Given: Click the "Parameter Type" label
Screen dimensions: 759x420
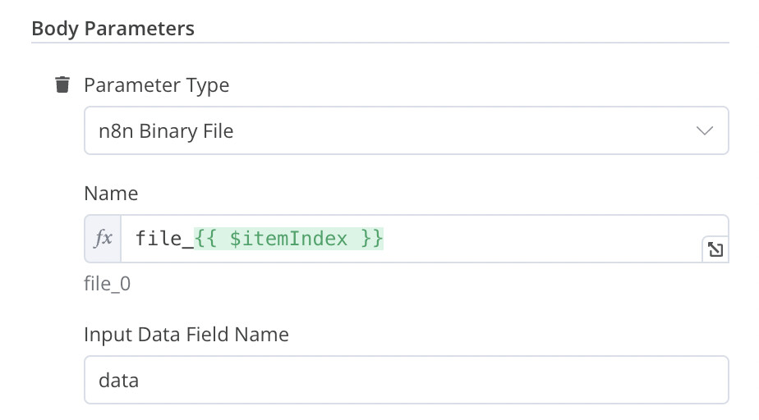Looking at the screenshot, I should [x=156, y=85].
